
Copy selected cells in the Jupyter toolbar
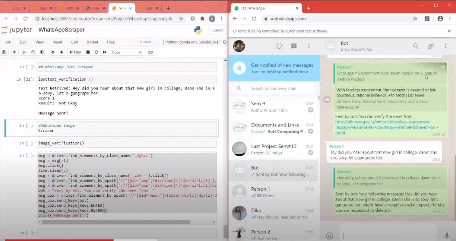[33, 52]
